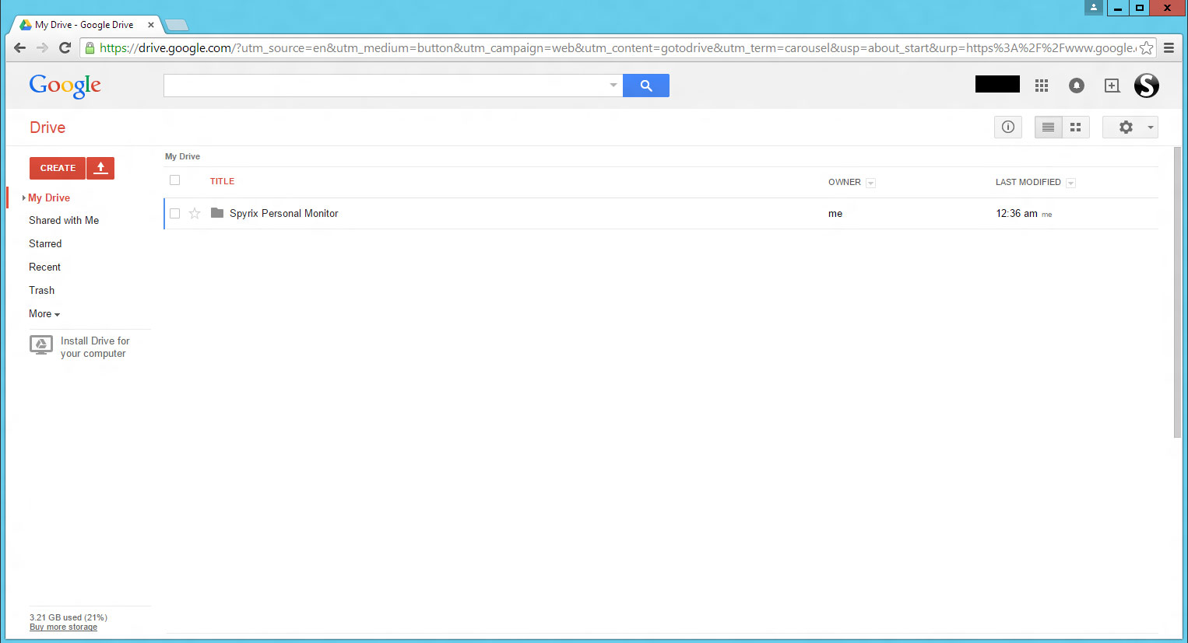Click the Google Drive upload arrow button
Viewport: 1188px width, 643px height.
[100, 168]
